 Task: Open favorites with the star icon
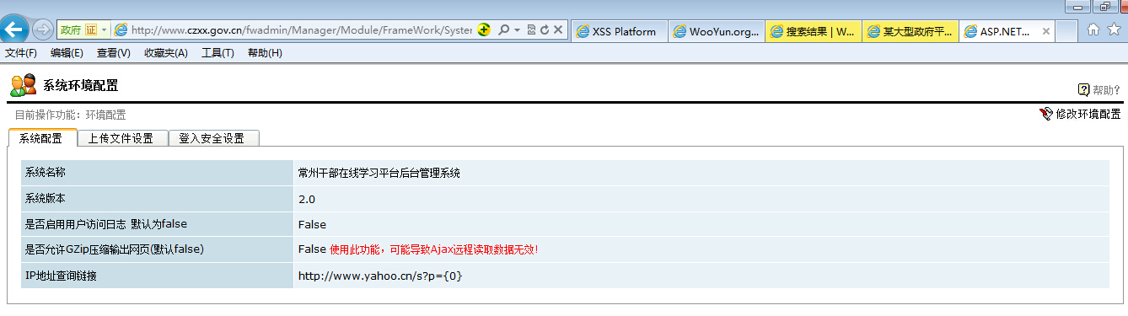[x=1114, y=29]
